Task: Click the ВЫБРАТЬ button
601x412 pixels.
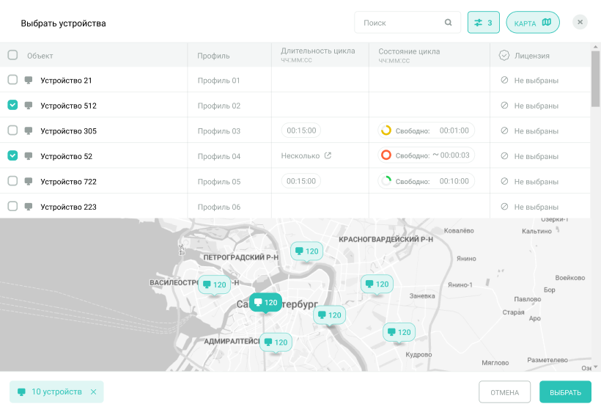Action: 565,392
